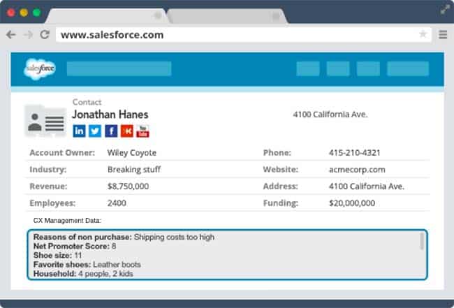Viewport: 454px width, 308px height.
Task: Open the Twitter bird icon
Action: [95, 131]
